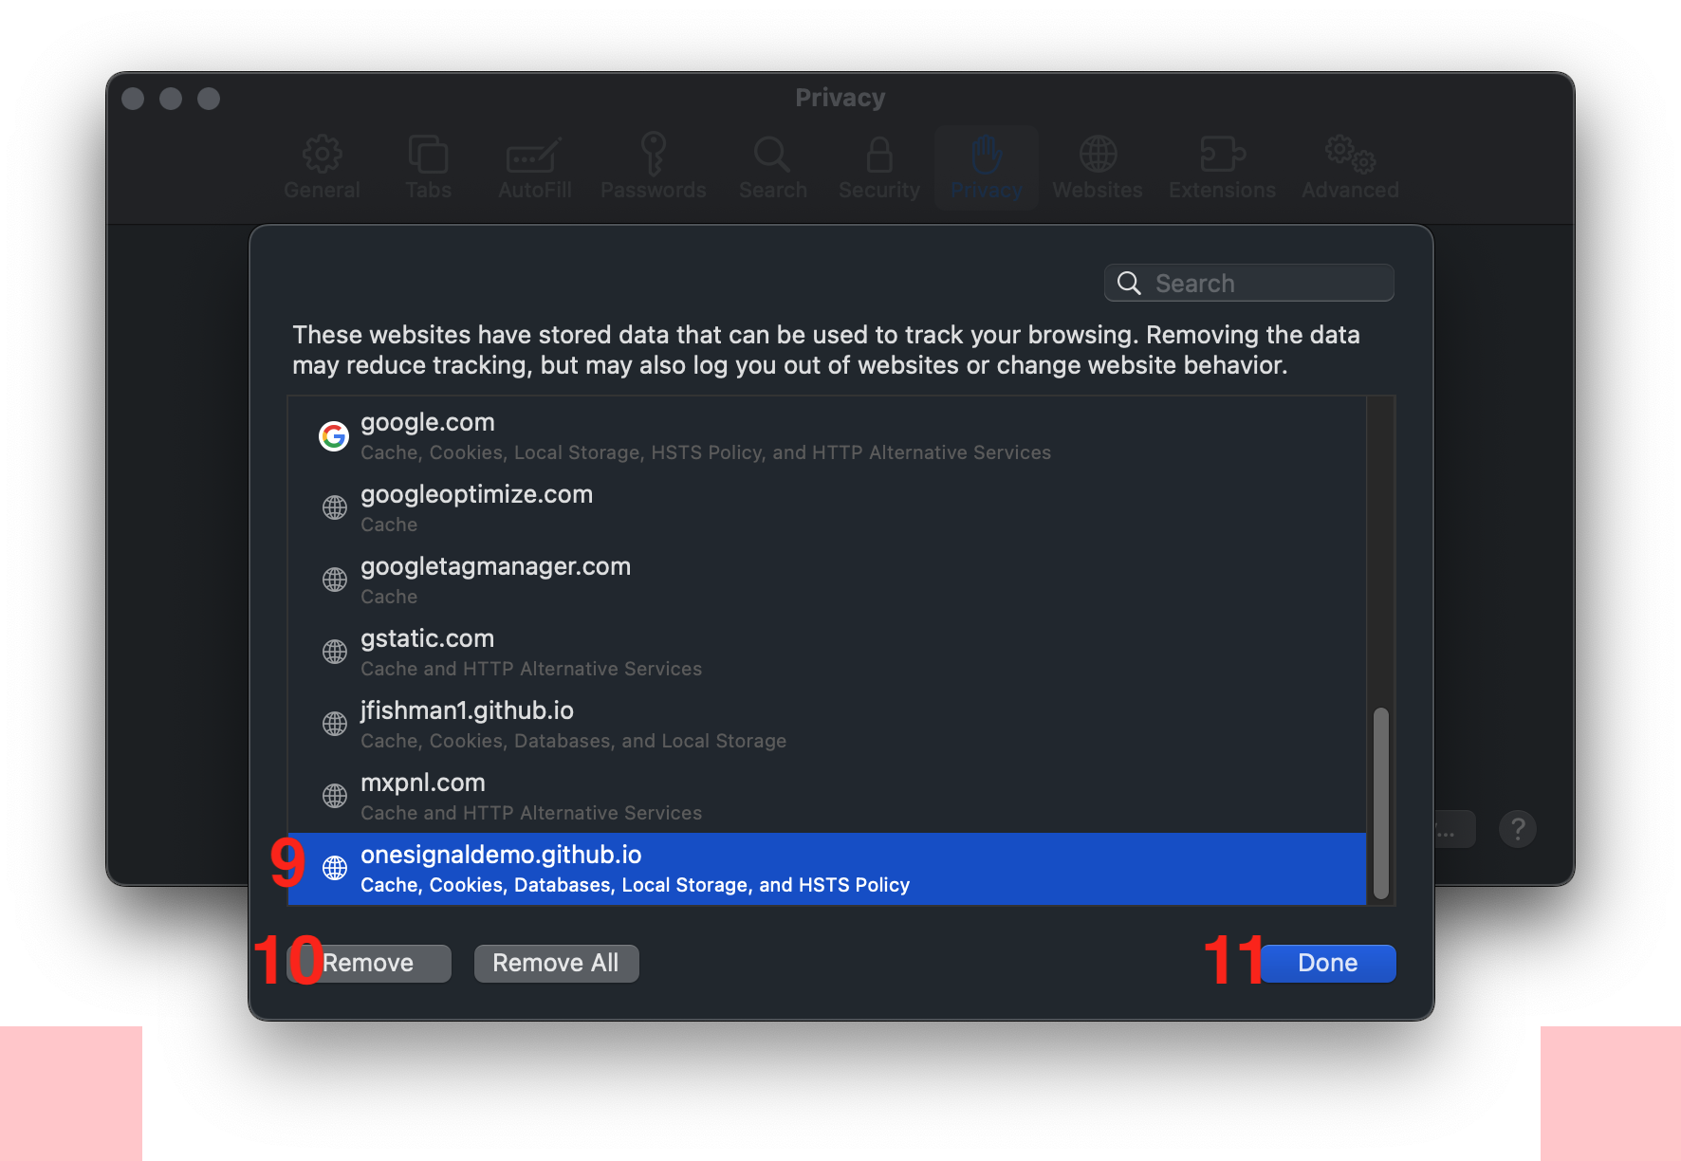
Task: Open the General preferences tab
Action: 323,167
